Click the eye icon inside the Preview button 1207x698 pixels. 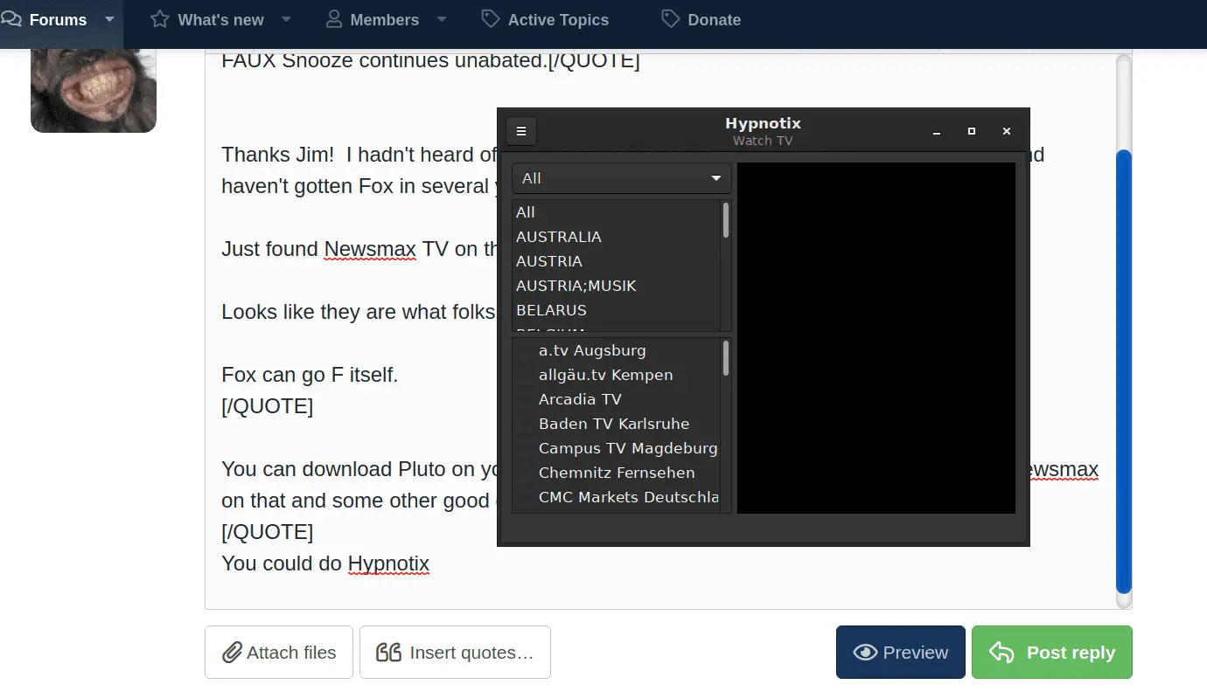coord(865,652)
